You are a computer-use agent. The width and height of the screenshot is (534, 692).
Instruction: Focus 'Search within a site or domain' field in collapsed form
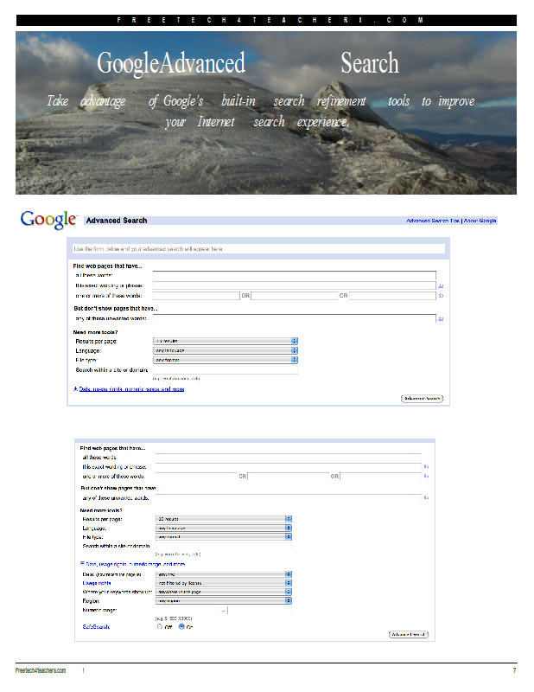226,370
